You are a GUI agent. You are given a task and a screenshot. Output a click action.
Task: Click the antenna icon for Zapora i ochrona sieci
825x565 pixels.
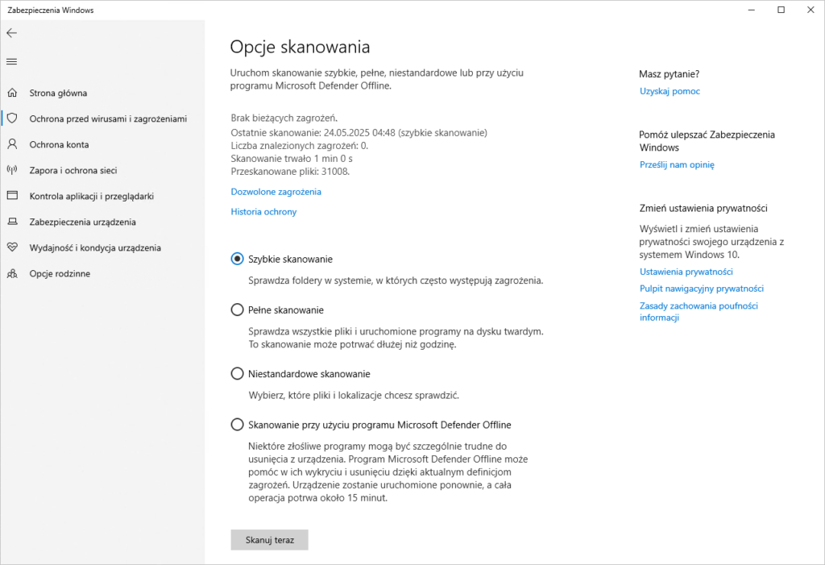tap(12, 170)
